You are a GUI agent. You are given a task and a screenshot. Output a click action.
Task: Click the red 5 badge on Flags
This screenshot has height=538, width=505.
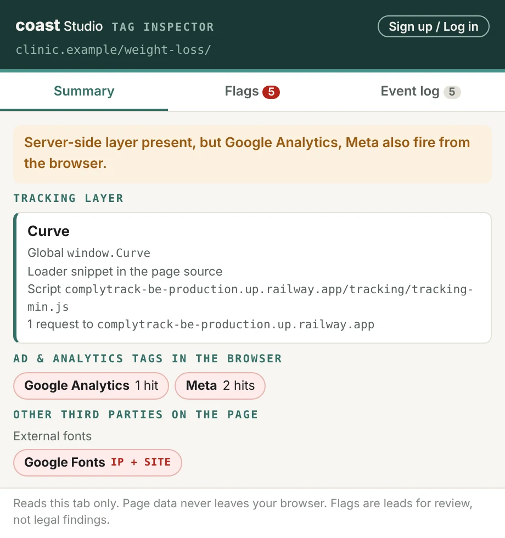[x=271, y=92]
